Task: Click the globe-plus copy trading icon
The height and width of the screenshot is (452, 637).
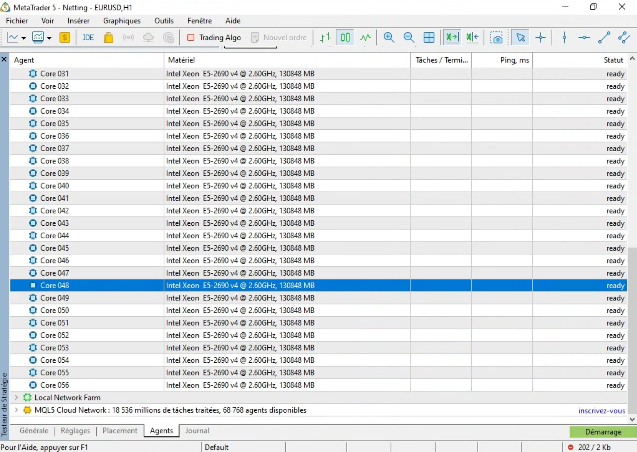Action: point(168,38)
